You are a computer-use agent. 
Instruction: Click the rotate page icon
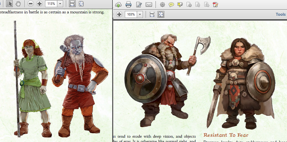(198, 5)
